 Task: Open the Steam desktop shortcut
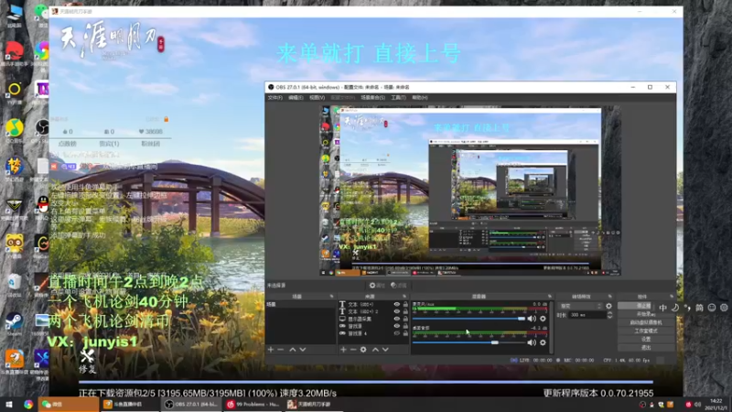(15, 324)
